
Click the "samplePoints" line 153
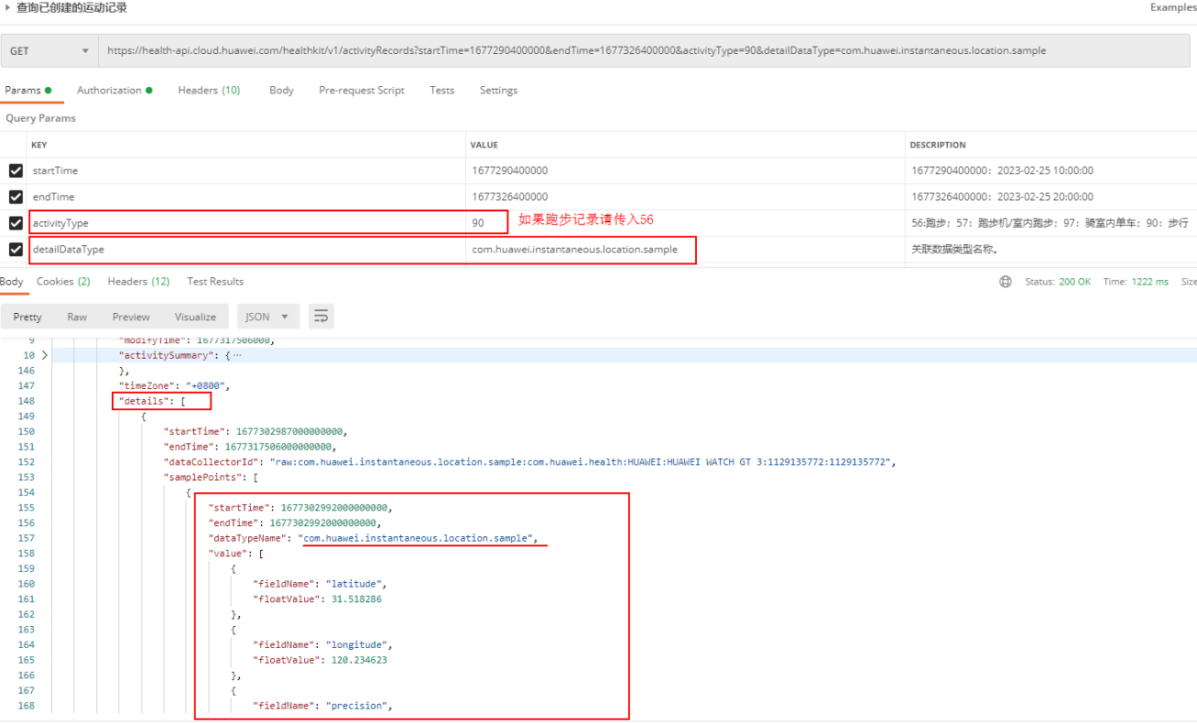click(x=211, y=477)
